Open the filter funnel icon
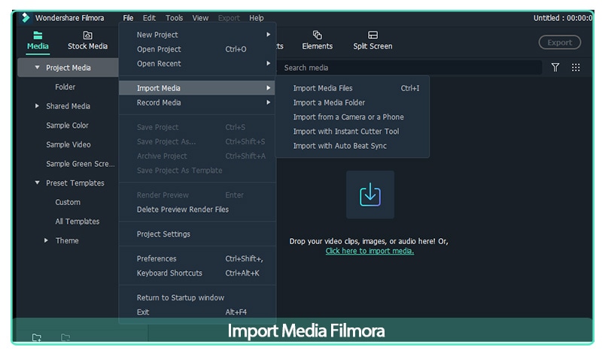Viewport: 602px width, 353px height. (x=555, y=68)
